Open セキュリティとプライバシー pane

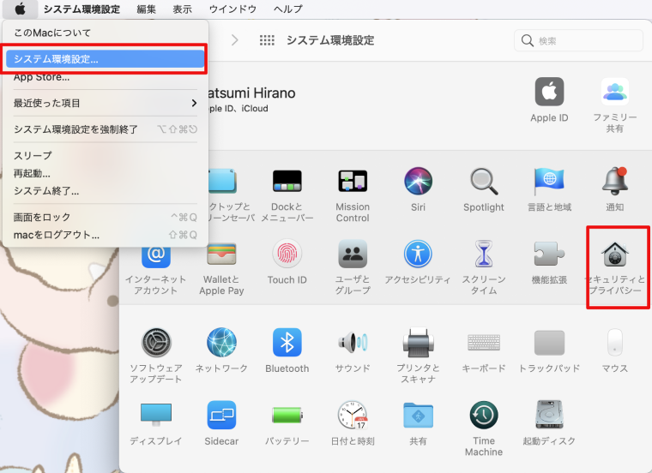tap(617, 267)
